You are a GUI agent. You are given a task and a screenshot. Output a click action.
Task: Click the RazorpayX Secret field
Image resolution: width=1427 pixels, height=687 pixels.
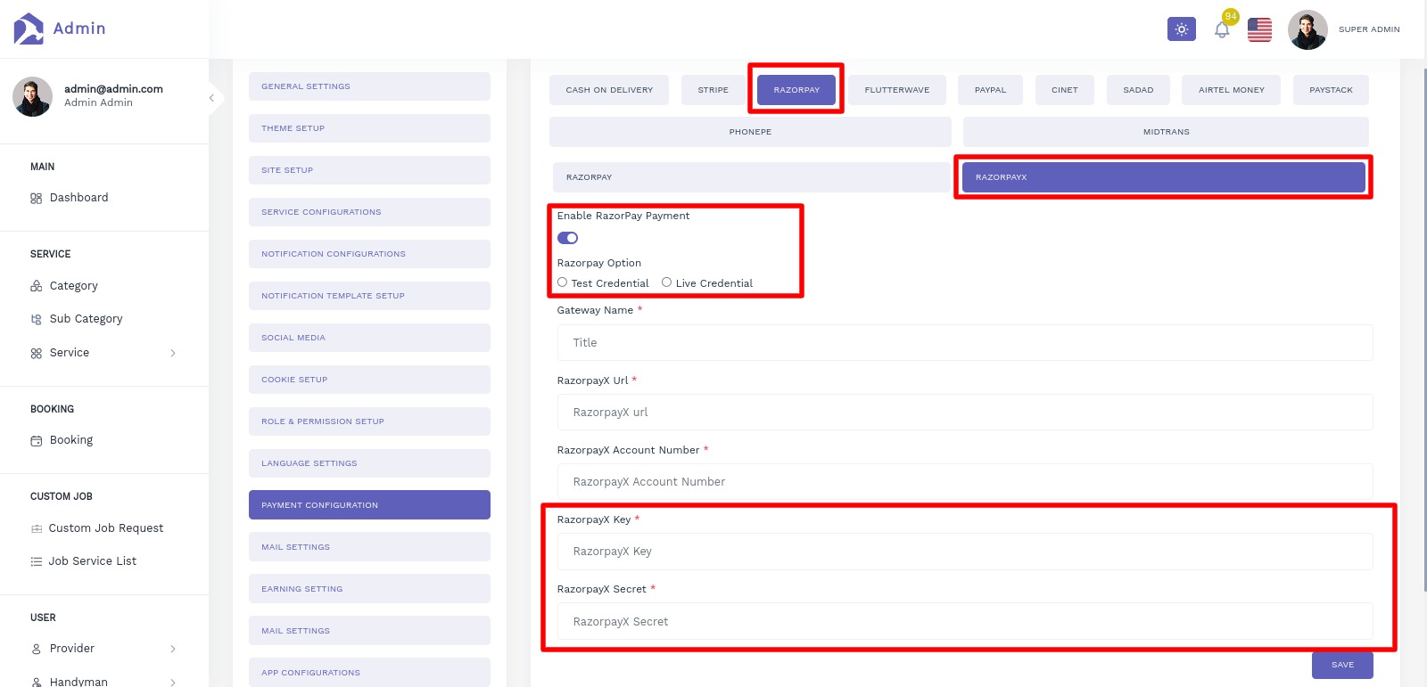point(965,622)
